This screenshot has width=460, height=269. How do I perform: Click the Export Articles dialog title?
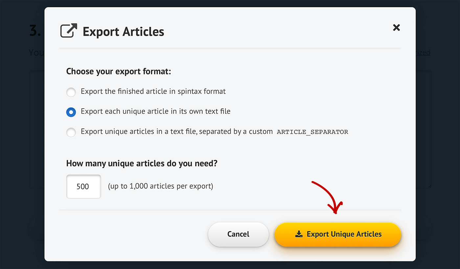coord(124,31)
